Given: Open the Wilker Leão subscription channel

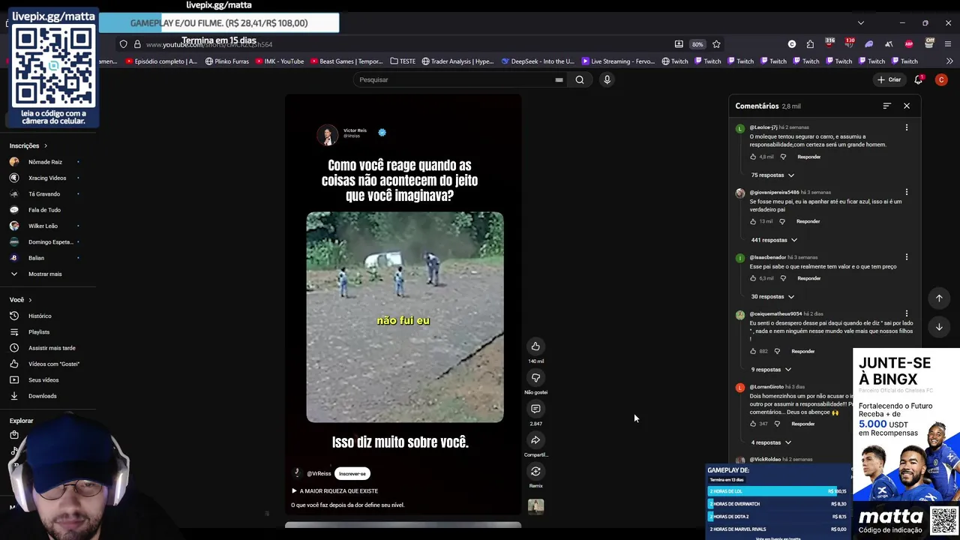Looking at the screenshot, I should pyautogui.click(x=43, y=226).
